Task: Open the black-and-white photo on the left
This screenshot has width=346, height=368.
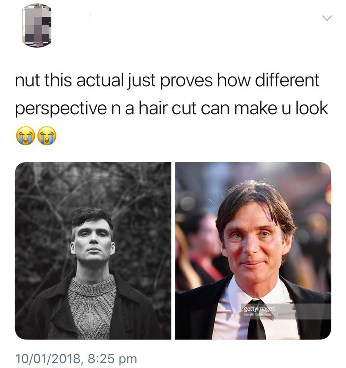Action: (x=93, y=250)
